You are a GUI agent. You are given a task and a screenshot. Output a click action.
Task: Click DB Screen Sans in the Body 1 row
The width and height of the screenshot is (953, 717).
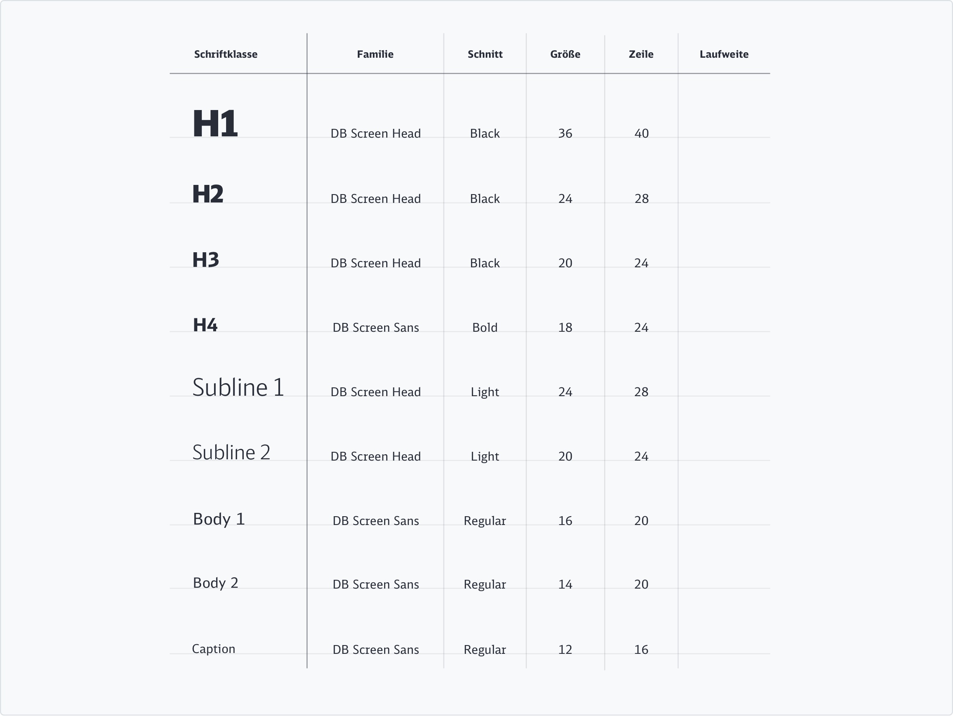tap(375, 521)
